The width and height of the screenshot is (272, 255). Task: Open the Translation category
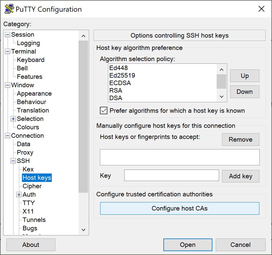[x=33, y=110]
